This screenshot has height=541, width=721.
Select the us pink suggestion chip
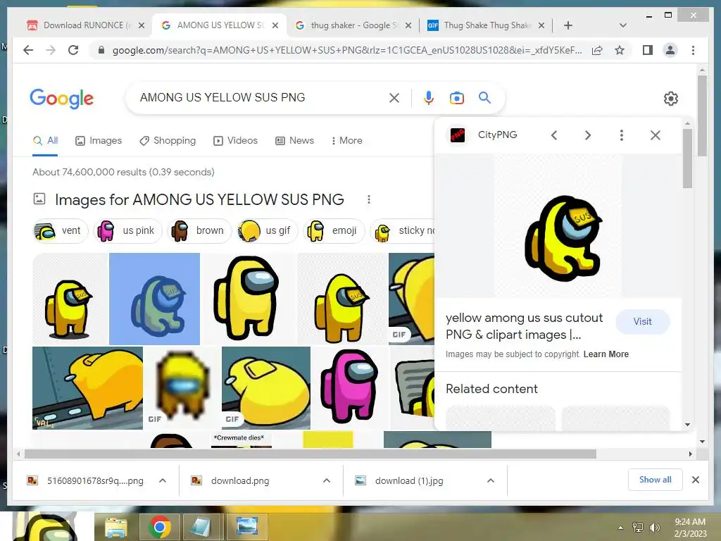pyautogui.click(x=128, y=230)
